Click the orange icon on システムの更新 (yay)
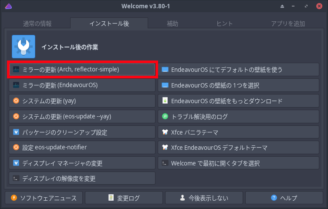 point(16,101)
